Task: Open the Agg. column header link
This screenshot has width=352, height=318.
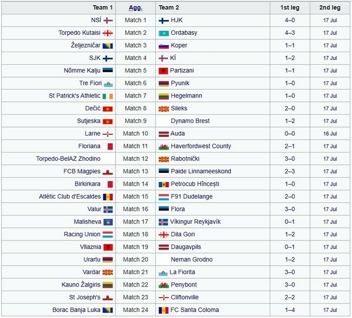Action: pyautogui.click(x=136, y=8)
